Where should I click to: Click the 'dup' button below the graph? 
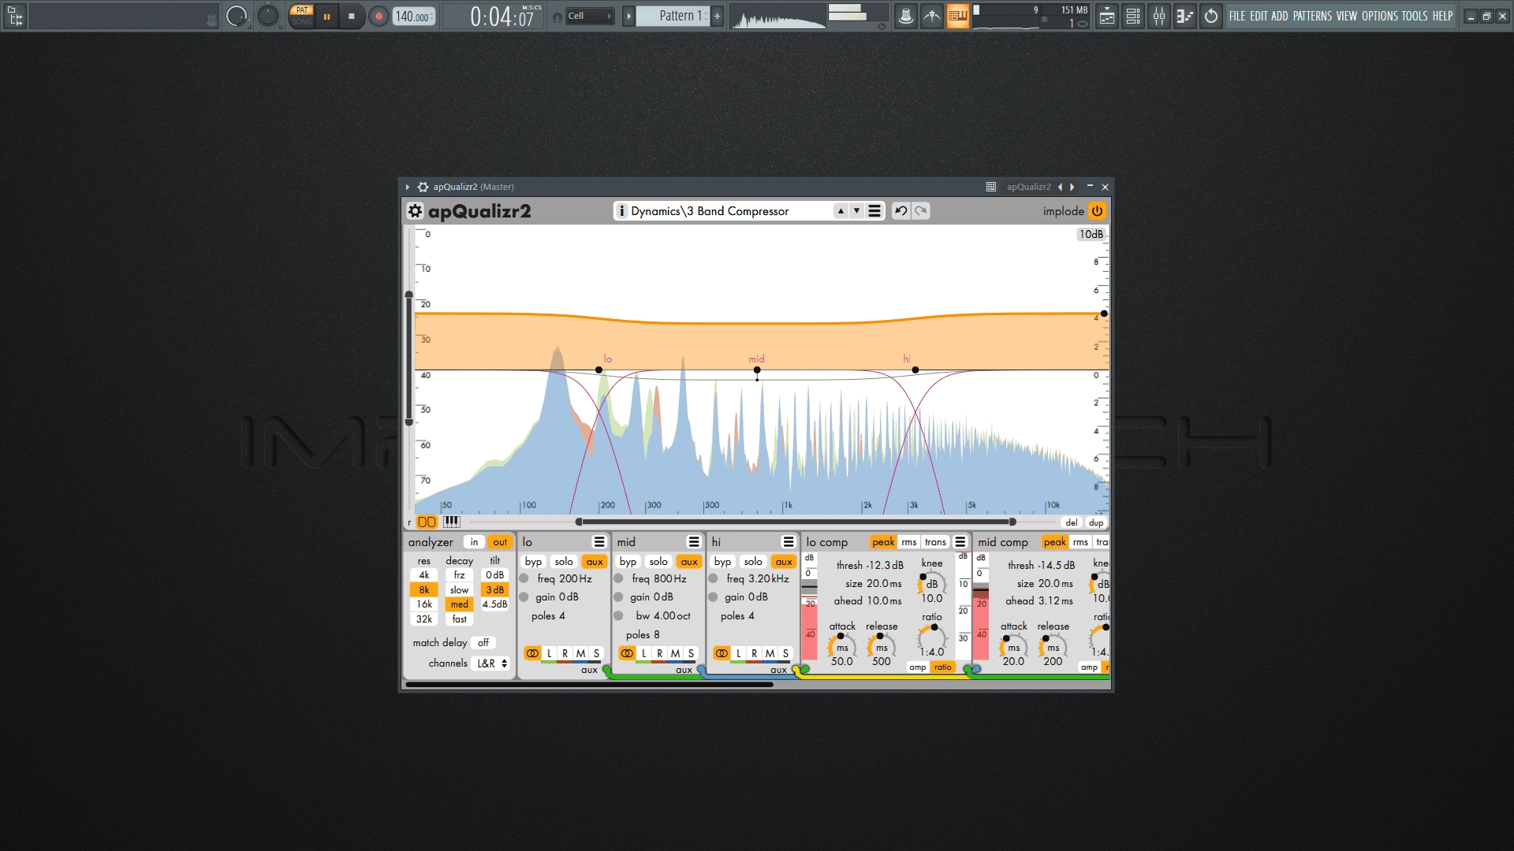pos(1096,522)
